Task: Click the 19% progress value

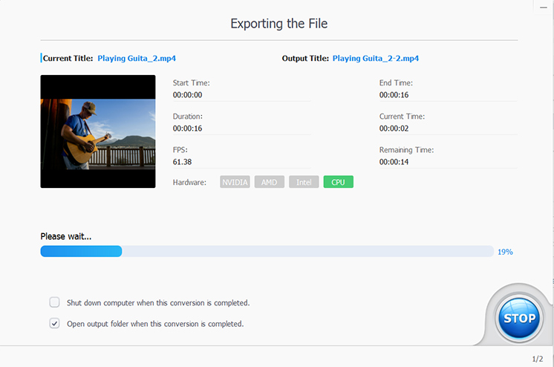Action: click(x=505, y=252)
